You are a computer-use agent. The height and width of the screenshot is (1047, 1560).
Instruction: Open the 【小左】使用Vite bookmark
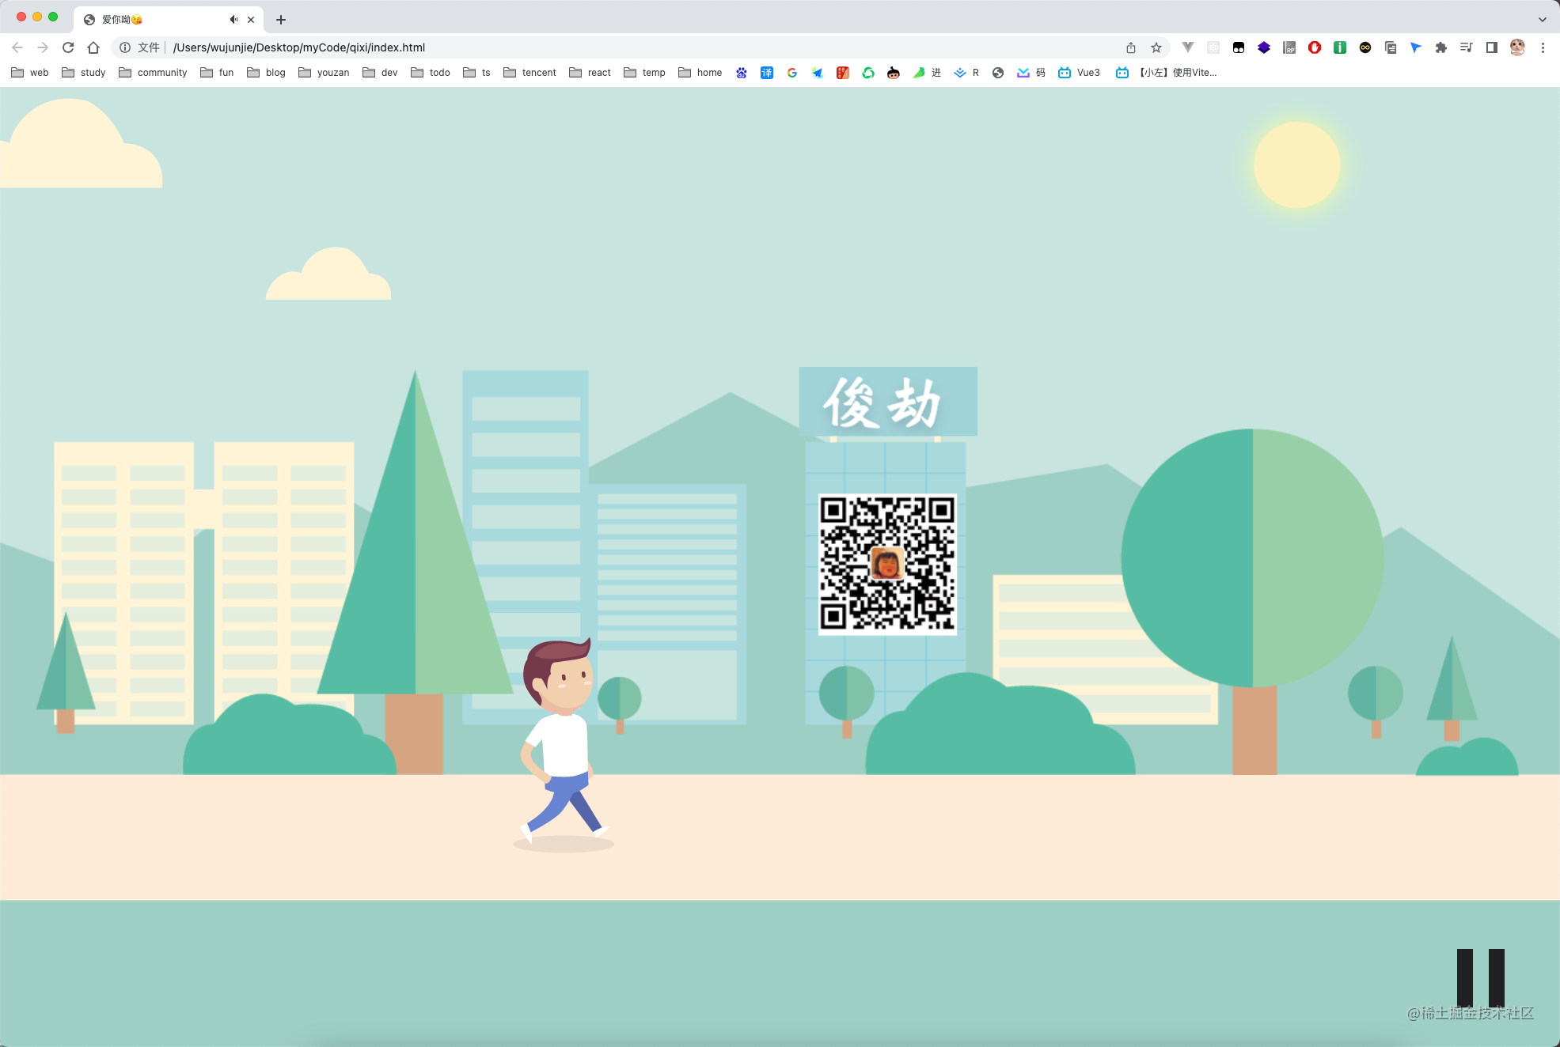[x=1167, y=73]
